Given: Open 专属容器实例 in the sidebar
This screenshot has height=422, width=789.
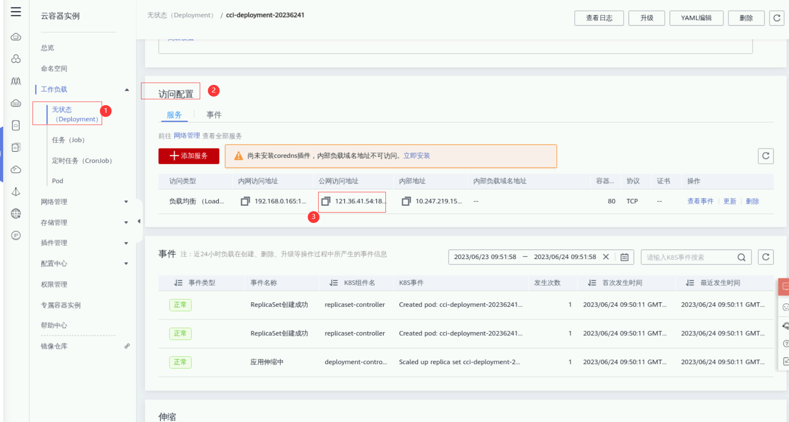Looking at the screenshot, I should point(61,305).
